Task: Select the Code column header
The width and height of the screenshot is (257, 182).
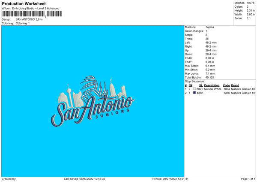Action: 226,85
